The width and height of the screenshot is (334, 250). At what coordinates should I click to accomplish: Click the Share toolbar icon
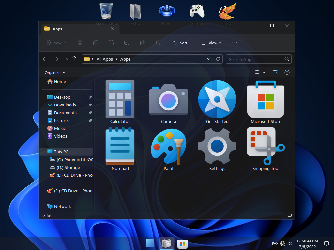[x=143, y=43]
